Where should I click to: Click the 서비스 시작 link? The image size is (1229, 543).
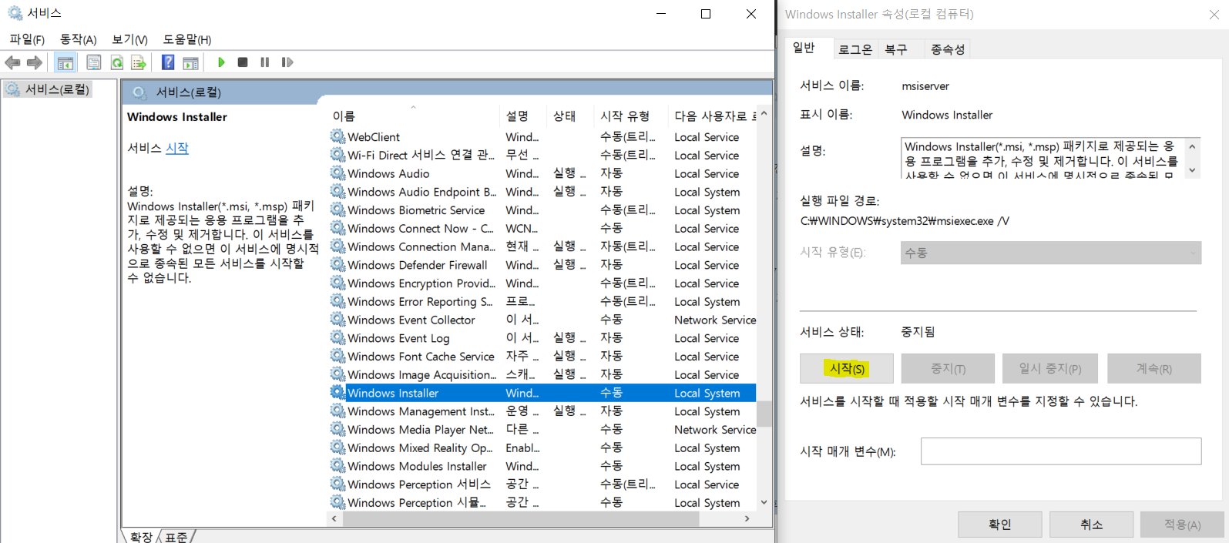point(176,148)
